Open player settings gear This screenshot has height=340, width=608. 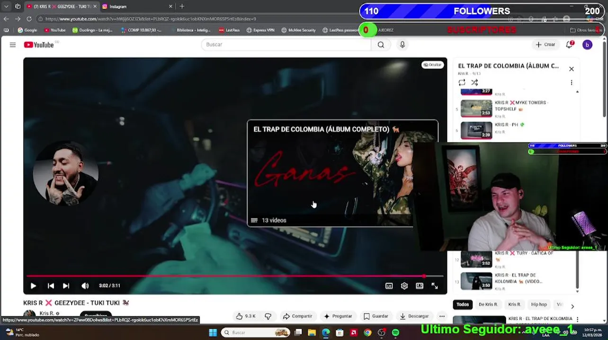(404, 286)
